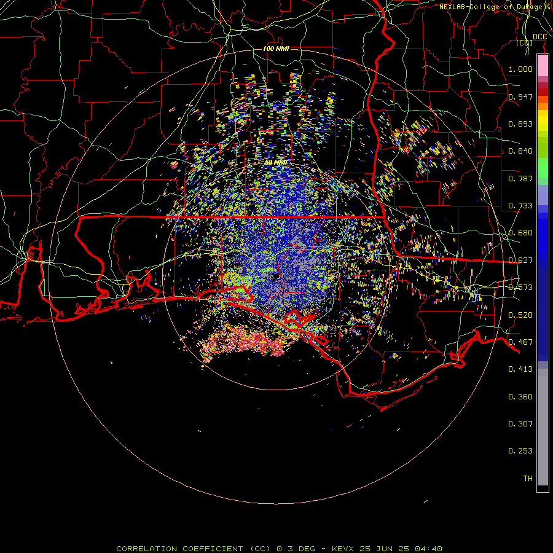Click the 0.733 scale value
Viewport: 553px width, 553px height.
520,206
